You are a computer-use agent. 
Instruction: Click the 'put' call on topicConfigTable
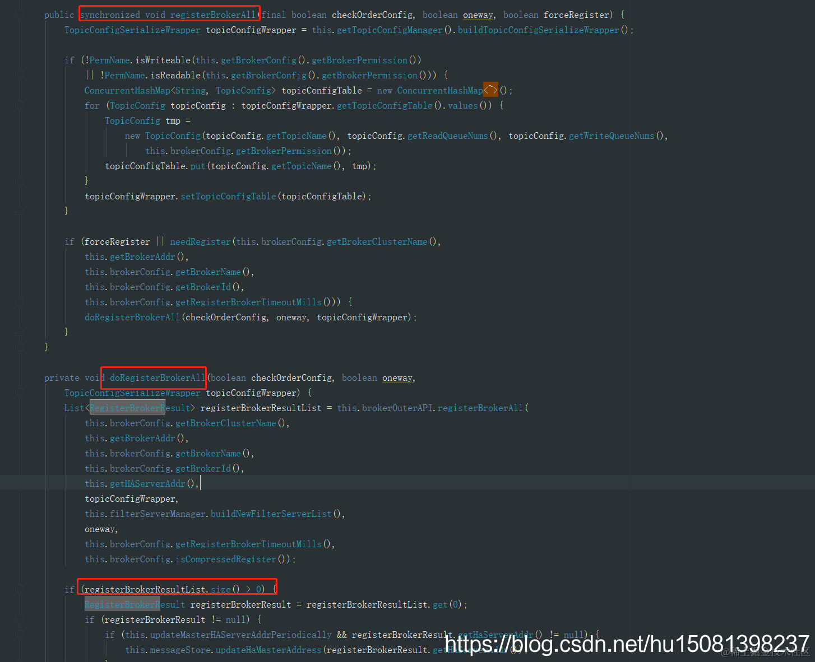(198, 166)
